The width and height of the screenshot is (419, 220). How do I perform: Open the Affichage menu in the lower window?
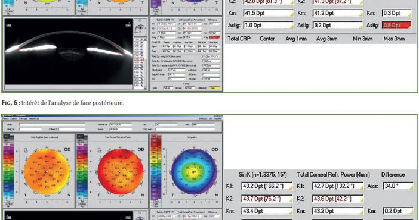(x=23, y=118)
